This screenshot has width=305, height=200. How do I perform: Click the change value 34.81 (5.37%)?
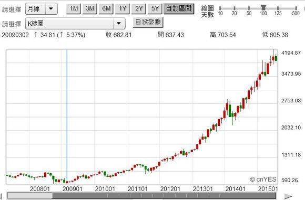(x=59, y=35)
